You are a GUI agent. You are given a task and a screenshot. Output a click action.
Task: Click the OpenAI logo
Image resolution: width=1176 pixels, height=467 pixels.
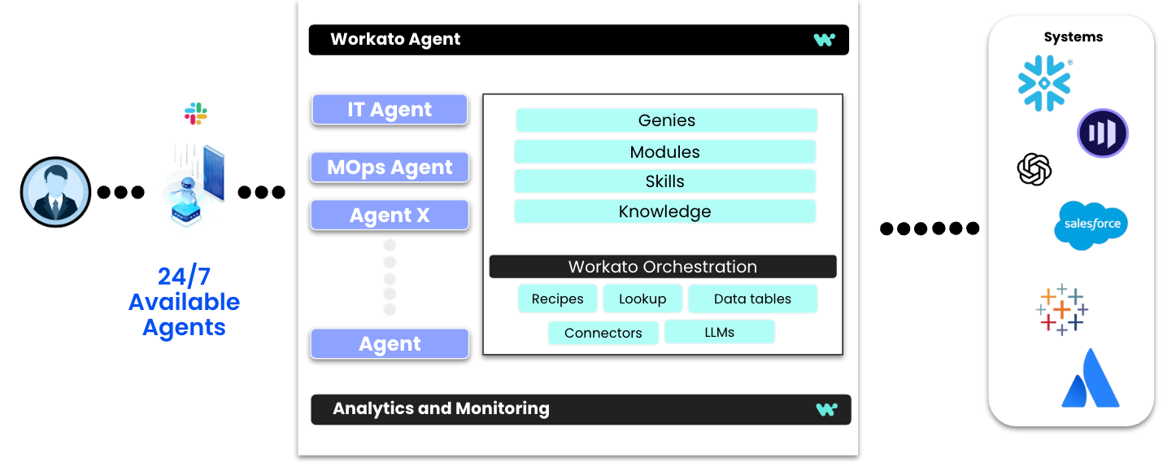point(1034,170)
